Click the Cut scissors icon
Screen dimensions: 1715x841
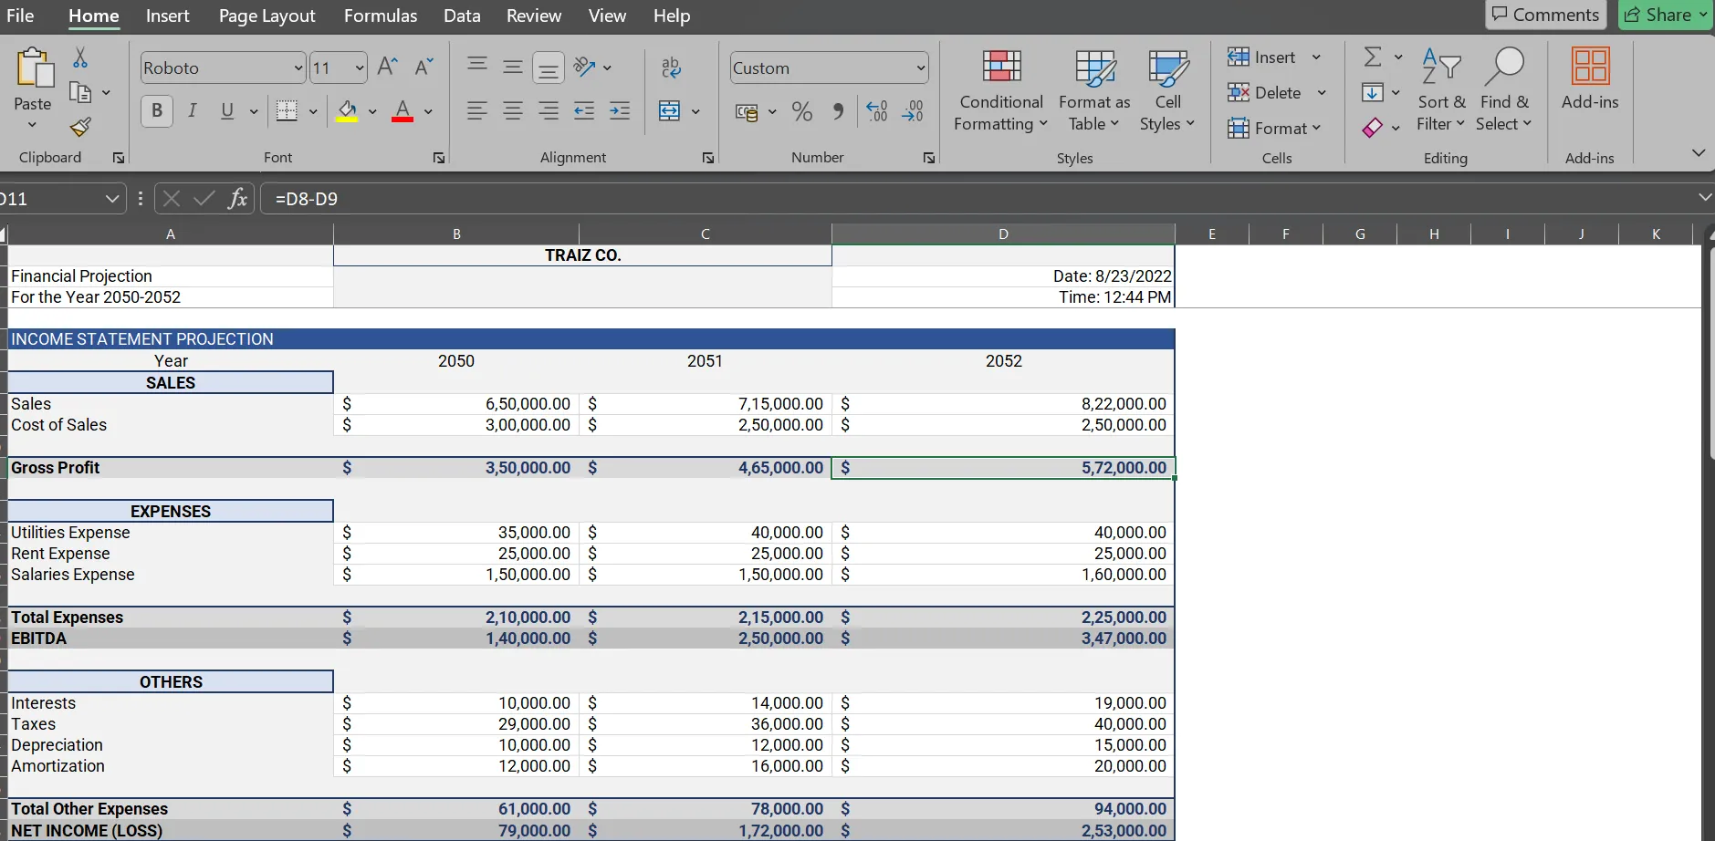[80, 57]
